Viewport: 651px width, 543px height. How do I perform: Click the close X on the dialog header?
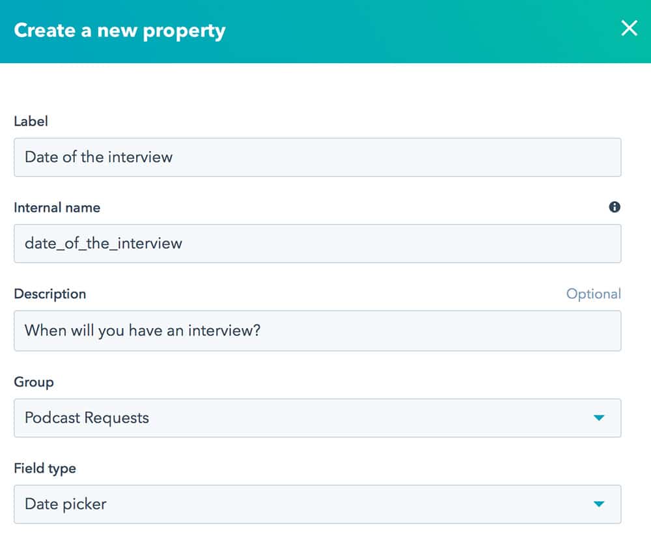coord(629,29)
